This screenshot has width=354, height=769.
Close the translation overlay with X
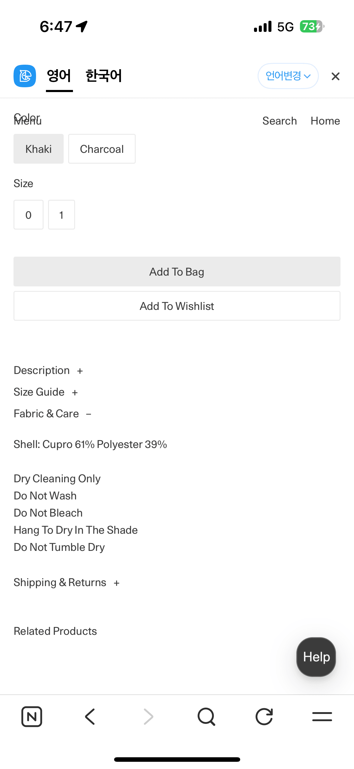pyautogui.click(x=335, y=76)
